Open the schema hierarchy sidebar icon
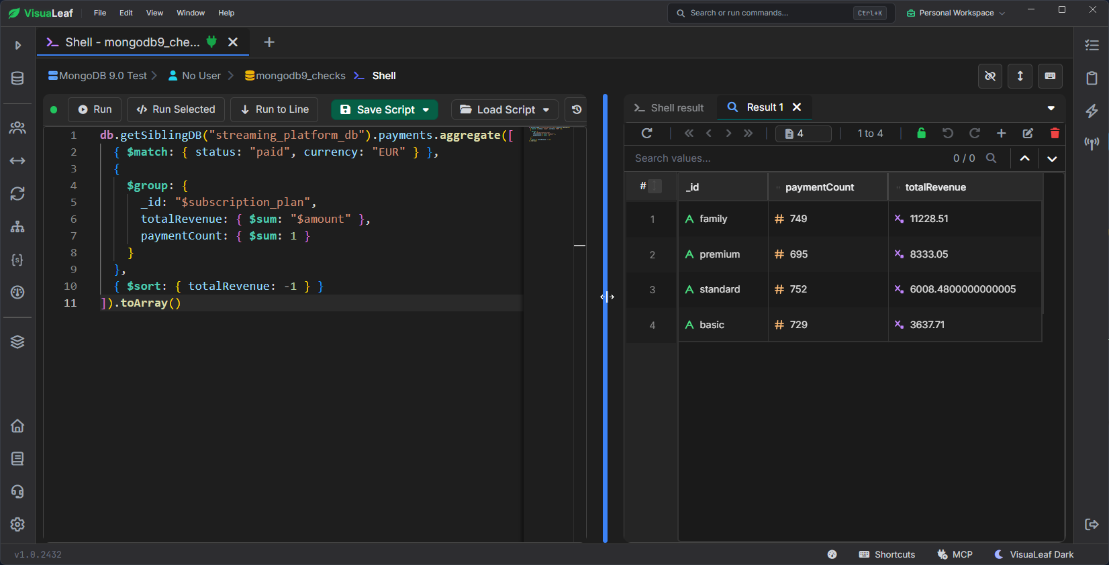The width and height of the screenshot is (1109, 565). pyautogui.click(x=17, y=227)
